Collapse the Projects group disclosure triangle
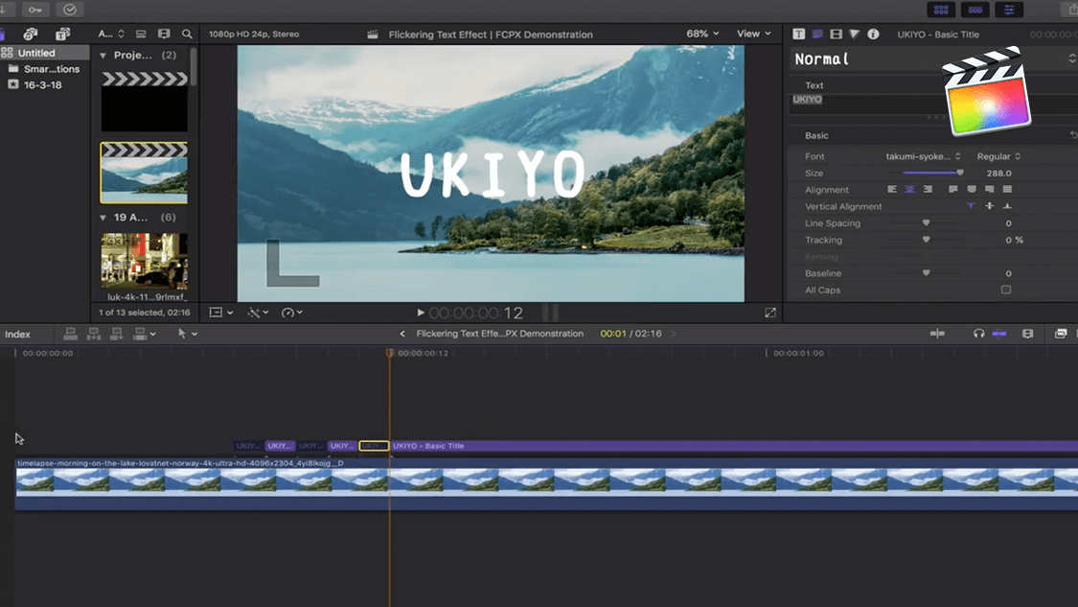The height and width of the screenshot is (607, 1078). (103, 56)
